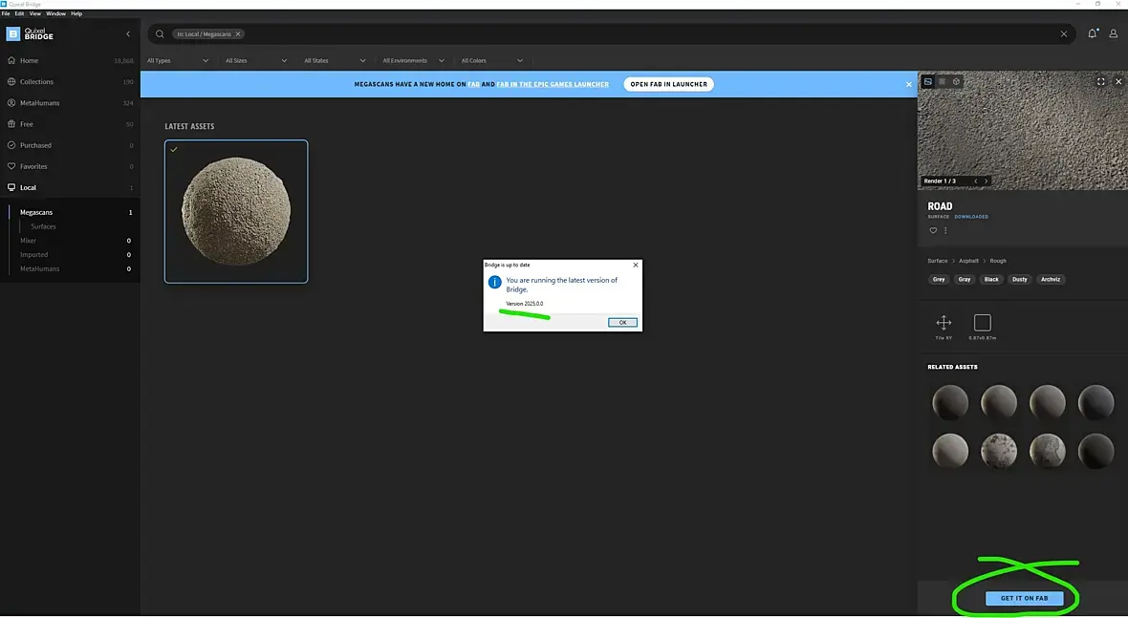Expand the All Types filter dropdown

click(x=178, y=60)
